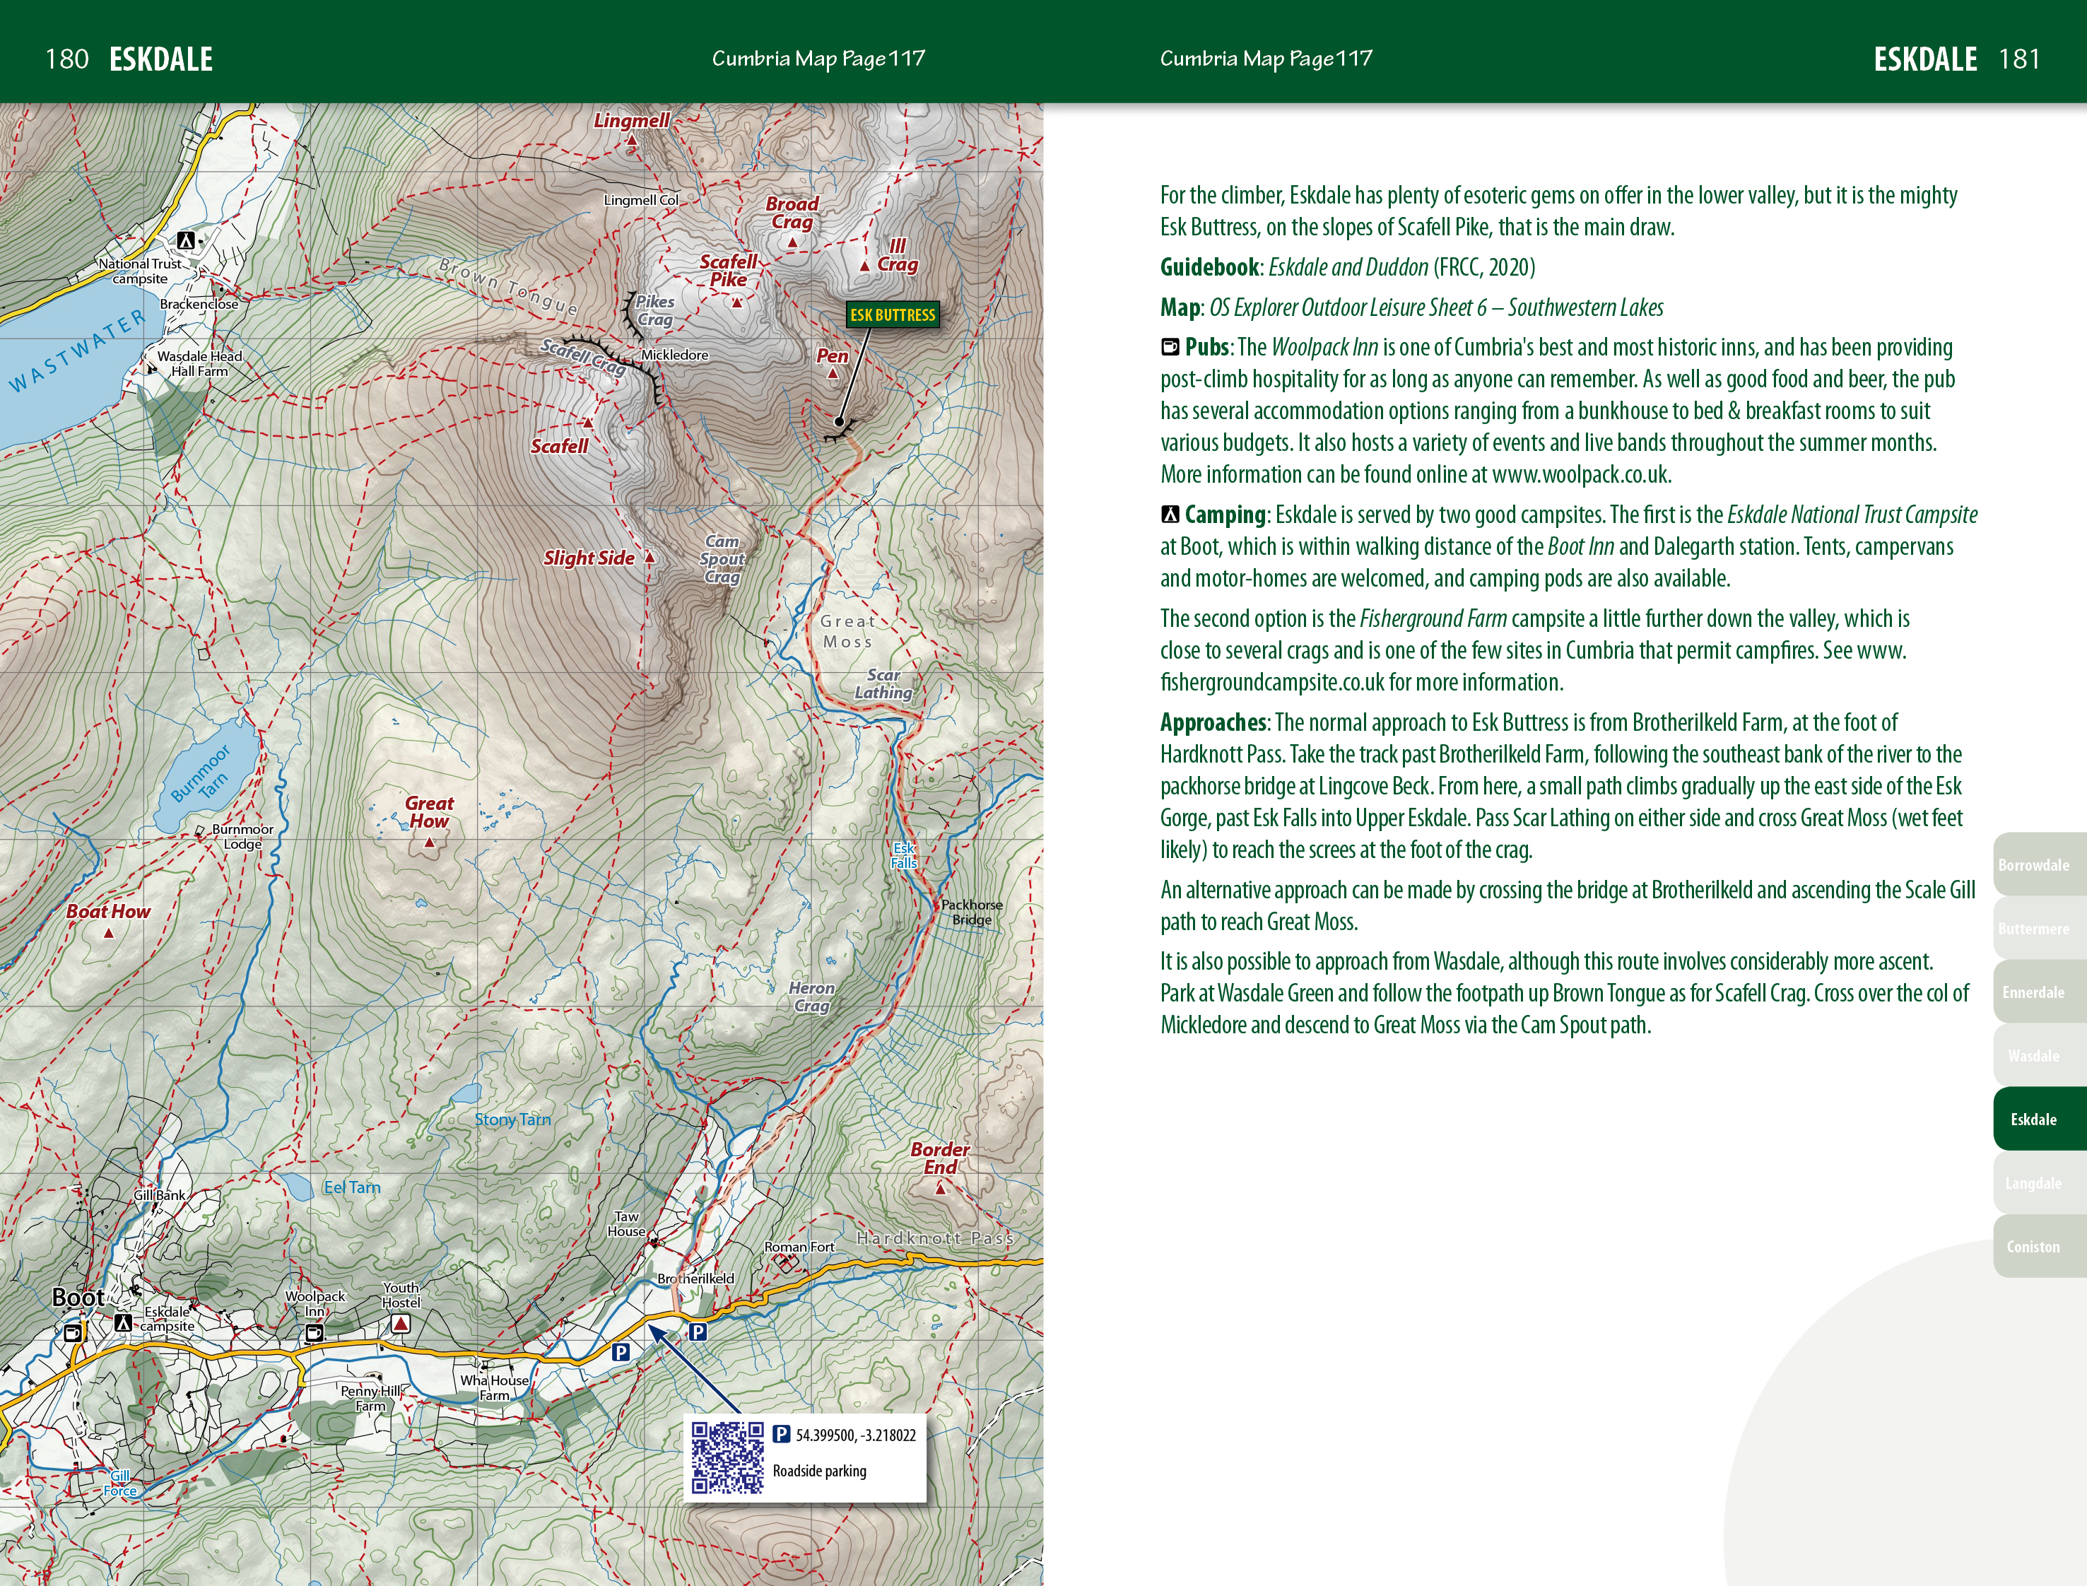The image size is (2087, 1586).
Task: Click the Slight Side summit triangle marker
Action: [649, 558]
